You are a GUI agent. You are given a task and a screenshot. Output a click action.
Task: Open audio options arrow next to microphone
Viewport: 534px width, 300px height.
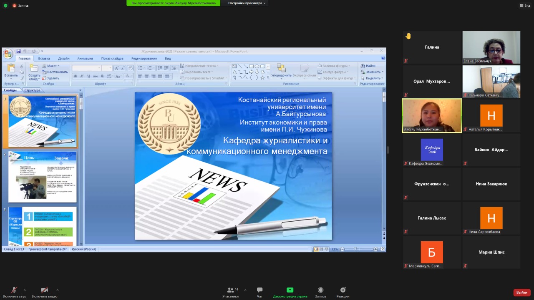[25, 290]
